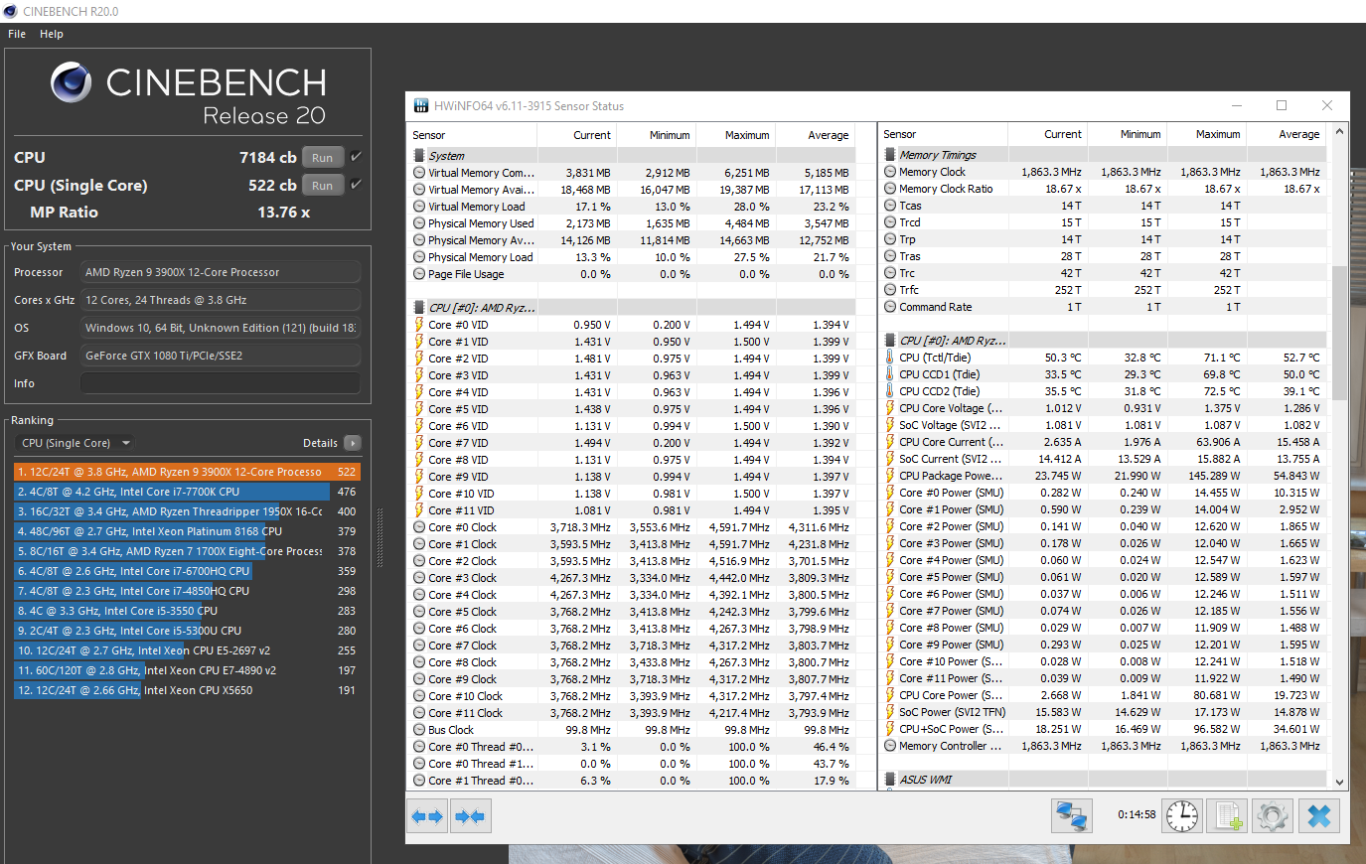Image resolution: width=1366 pixels, height=864 pixels.
Task: Click the Average column header in right sensor pane
Action: pyautogui.click(x=1286, y=134)
